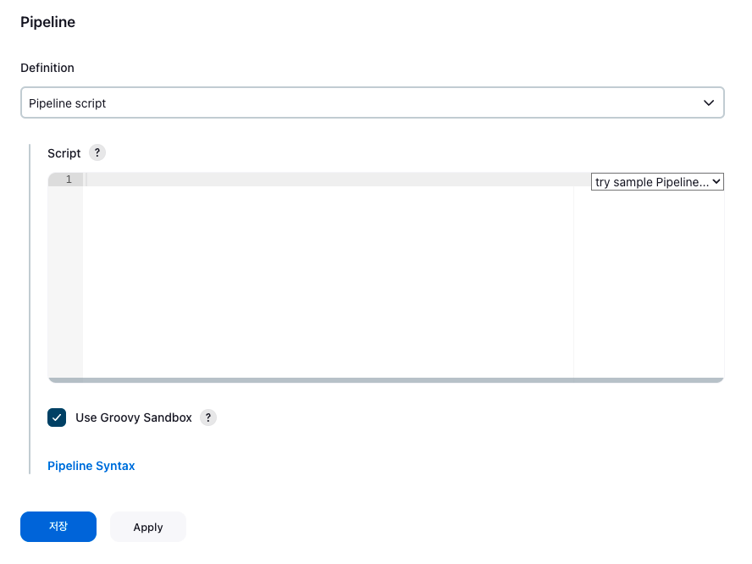
Task: Select the Pipeline script text in Definition
Action: click(67, 103)
